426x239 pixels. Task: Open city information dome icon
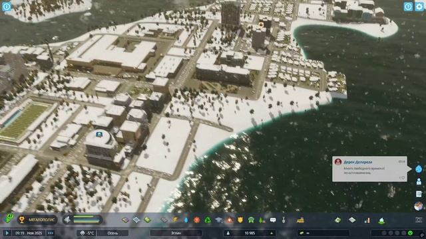coord(381,220)
